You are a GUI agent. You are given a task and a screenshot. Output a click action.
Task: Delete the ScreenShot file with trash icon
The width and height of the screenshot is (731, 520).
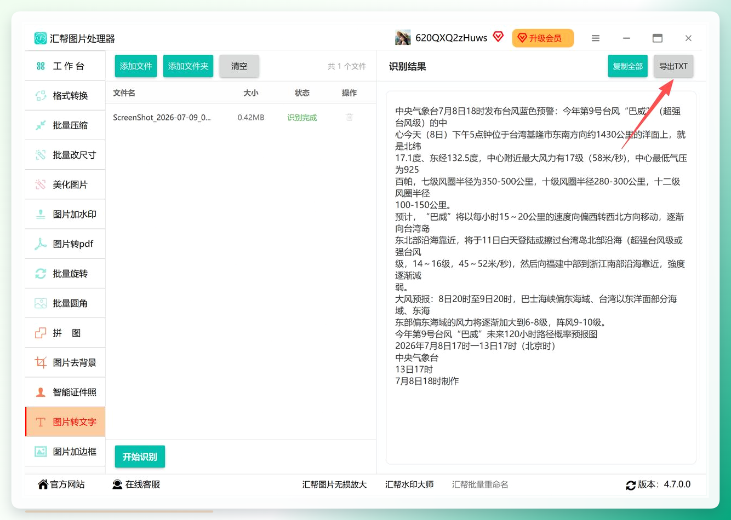pos(349,117)
